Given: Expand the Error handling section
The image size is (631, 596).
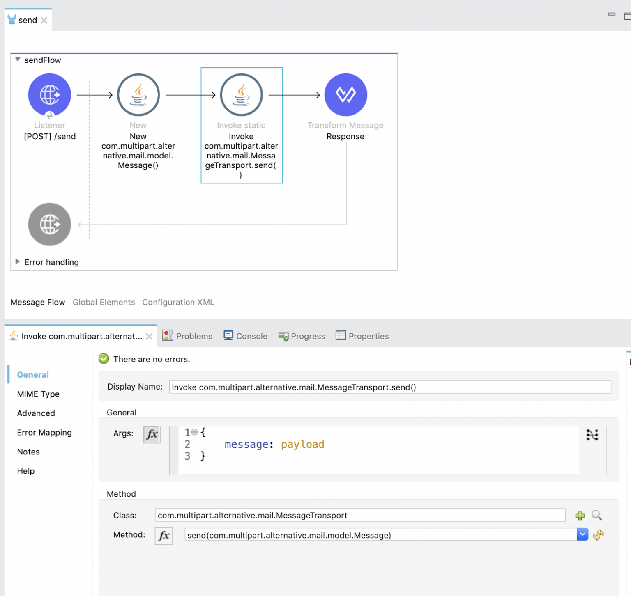Looking at the screenshot, I should pos(18,261).
